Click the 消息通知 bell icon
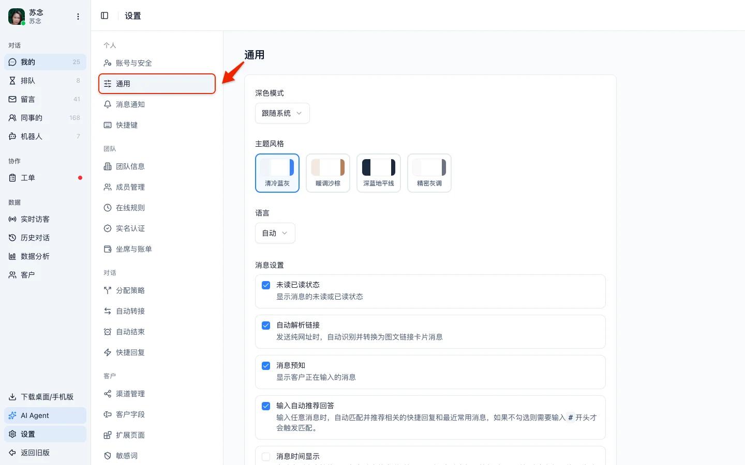The height and width of the screenshot is (465, 745). tap(108, 104)
